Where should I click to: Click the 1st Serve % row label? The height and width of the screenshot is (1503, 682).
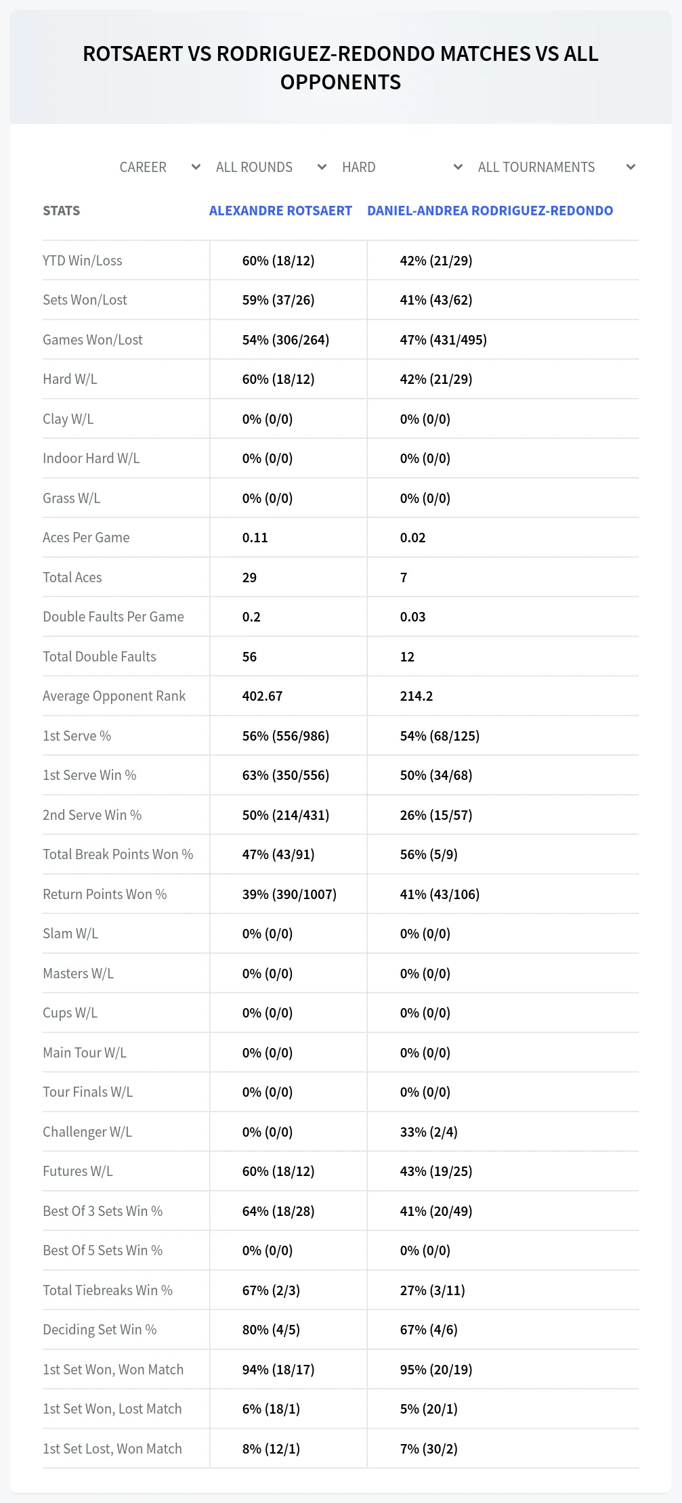pos(77,736)
